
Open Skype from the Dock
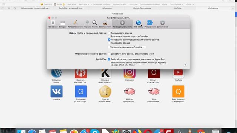(95, 131)
